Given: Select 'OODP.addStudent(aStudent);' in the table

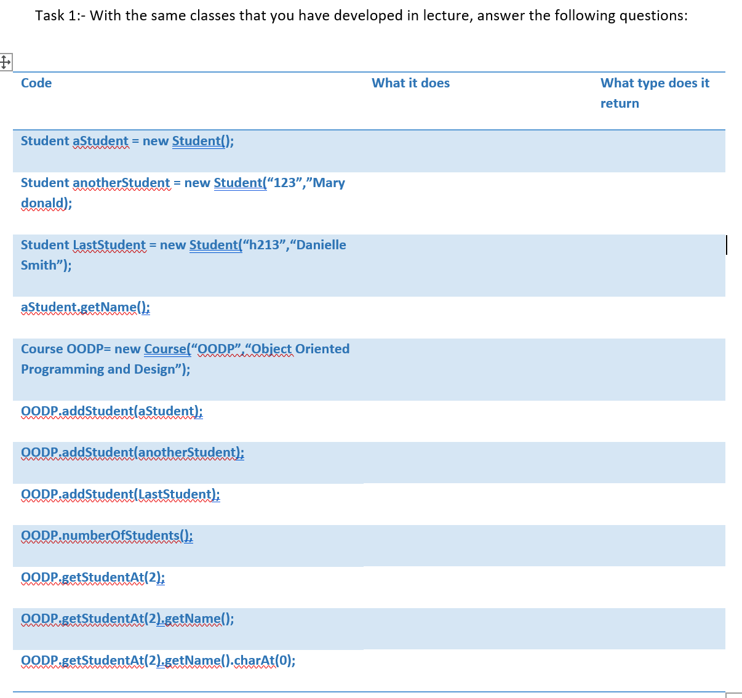Looking at the screenshot, I should pos(112,411).
